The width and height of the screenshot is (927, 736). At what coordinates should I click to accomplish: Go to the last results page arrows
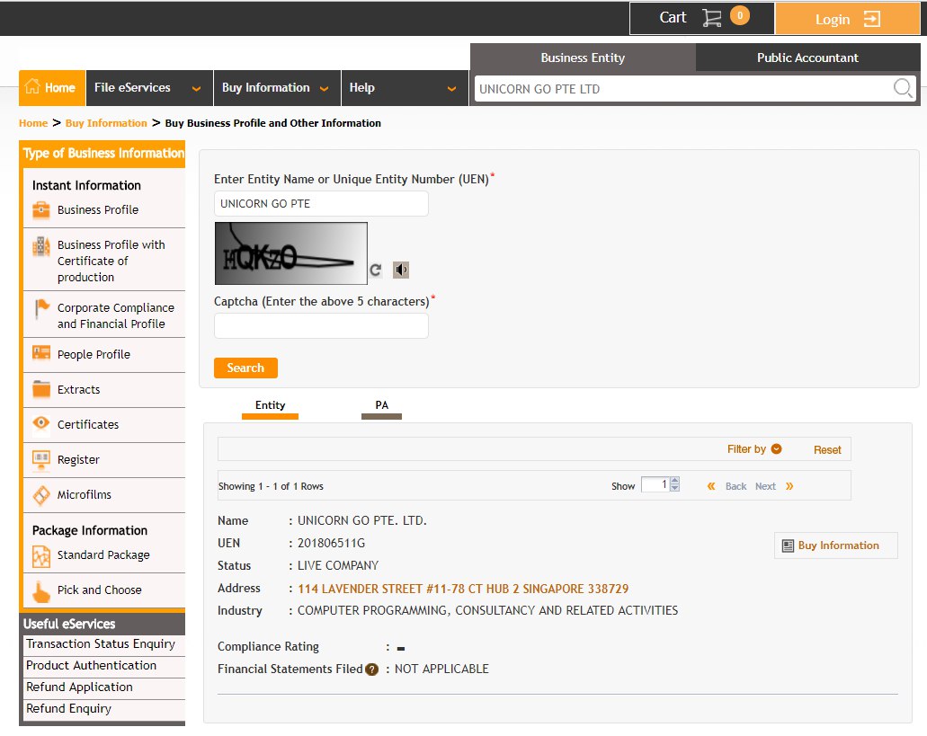coord(789,486)
